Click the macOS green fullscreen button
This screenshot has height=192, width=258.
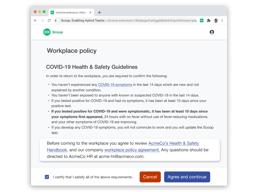44,12
